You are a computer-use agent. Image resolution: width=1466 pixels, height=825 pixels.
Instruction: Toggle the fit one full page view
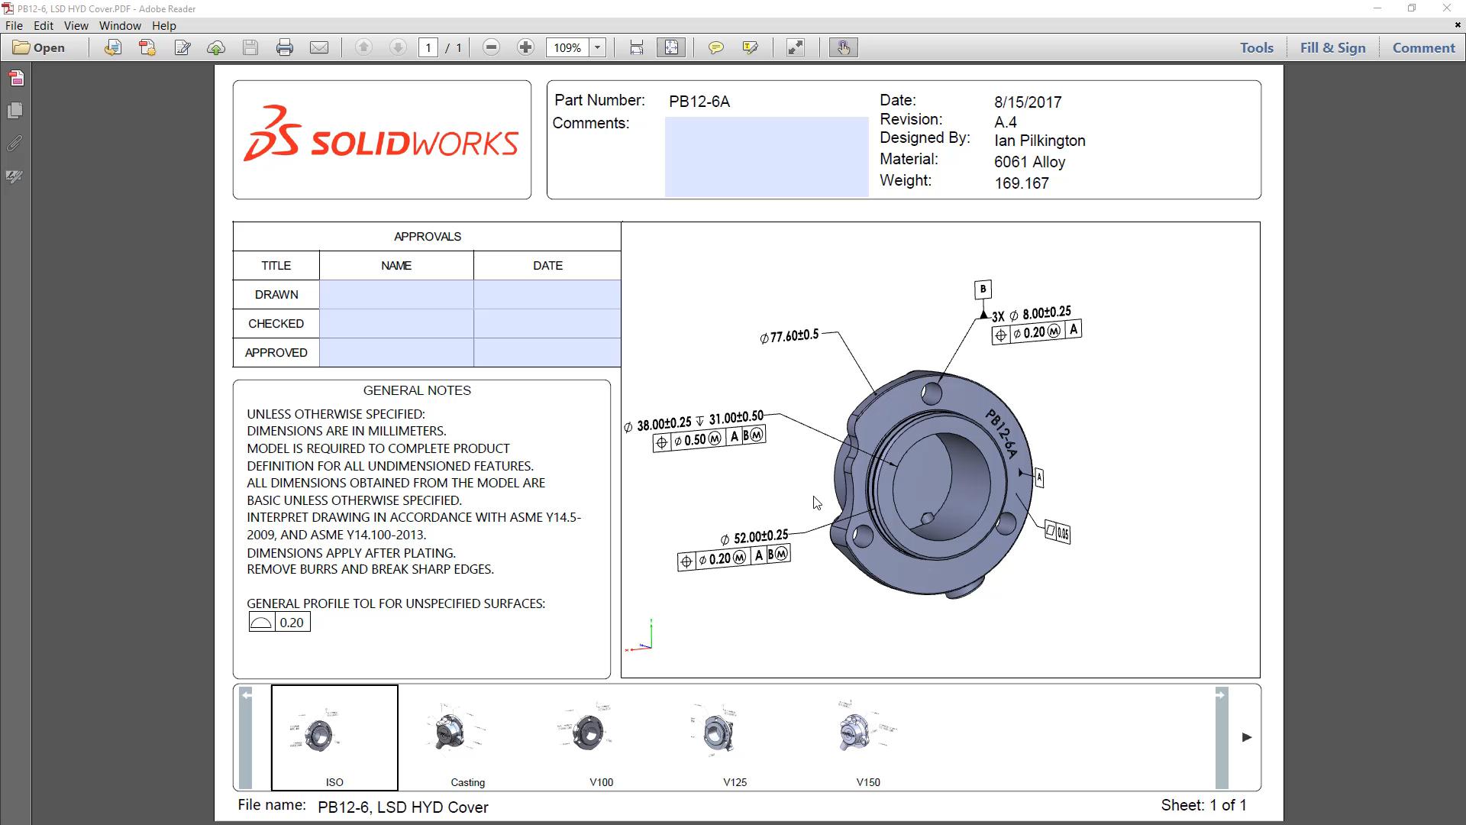point(671,47)
